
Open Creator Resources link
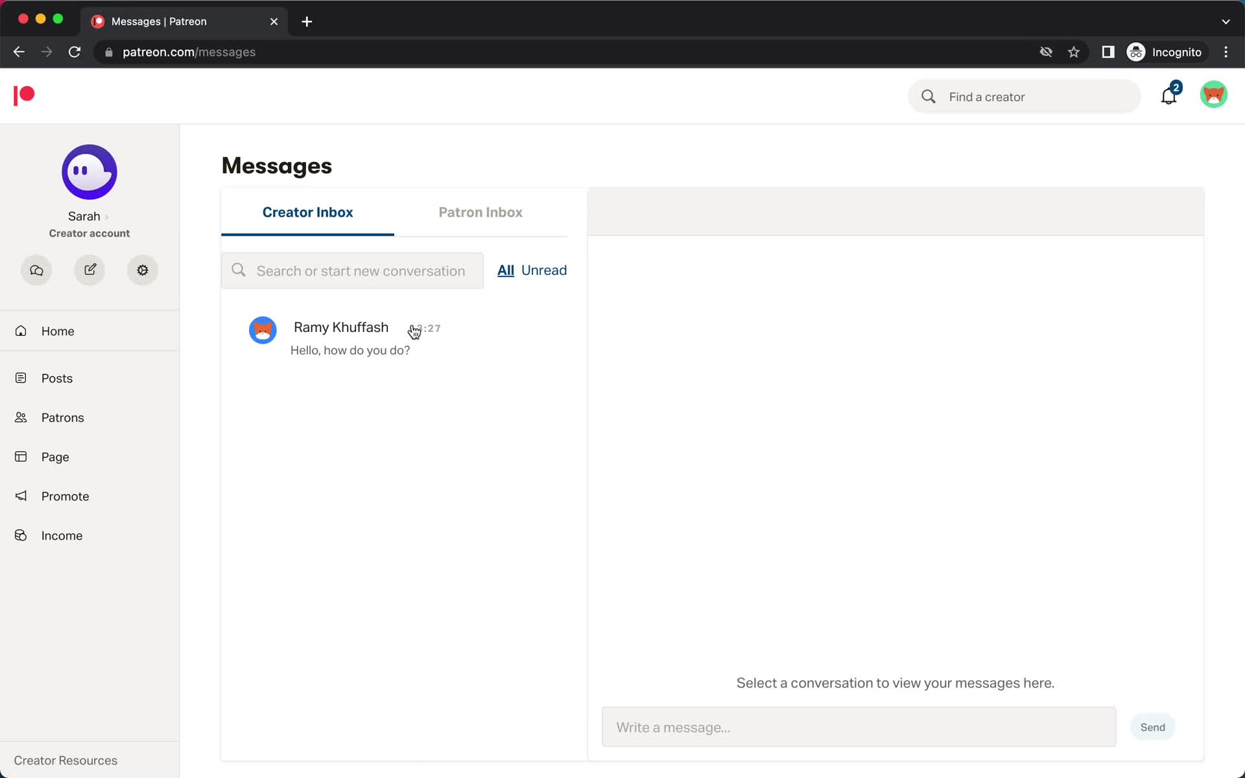coord(65,760)
